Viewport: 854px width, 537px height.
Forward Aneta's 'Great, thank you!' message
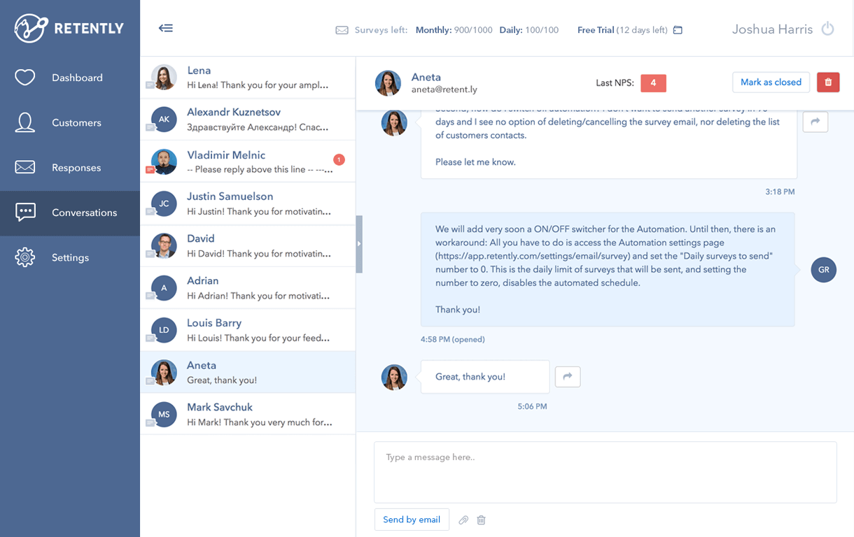568,376
